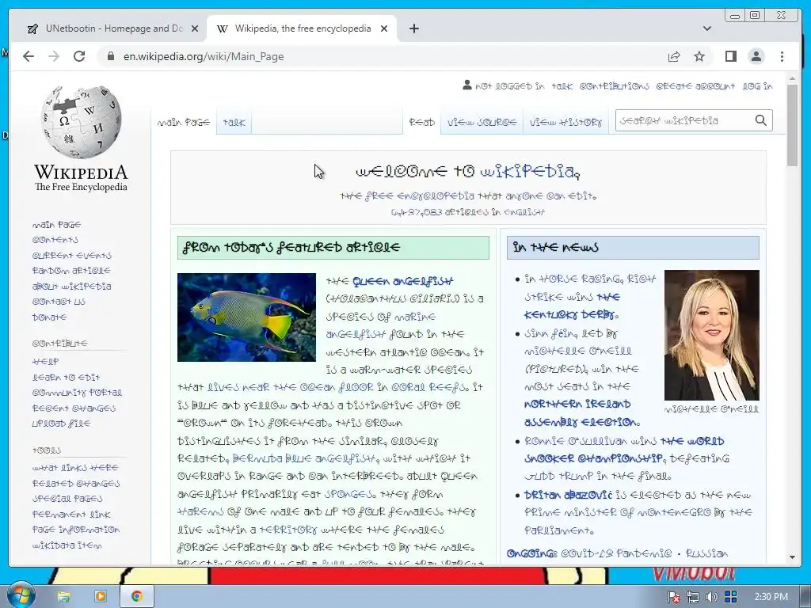Screen dimensions: 811x608
Task: Close the Wikipedia tab
Action: (x=384, y=29)
